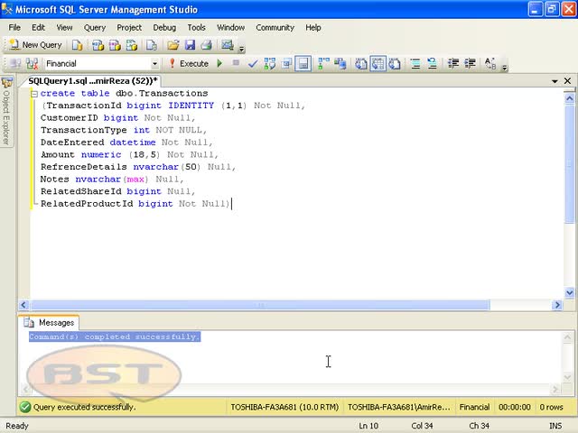Viewport: 578px width, 433px height.
Task: Start an Analysis Services XMLA Query
Action: click(132, 45)
